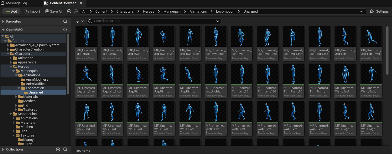Search within Collections section
Viewport: 392px width, 154px height.
pos(65,149)
